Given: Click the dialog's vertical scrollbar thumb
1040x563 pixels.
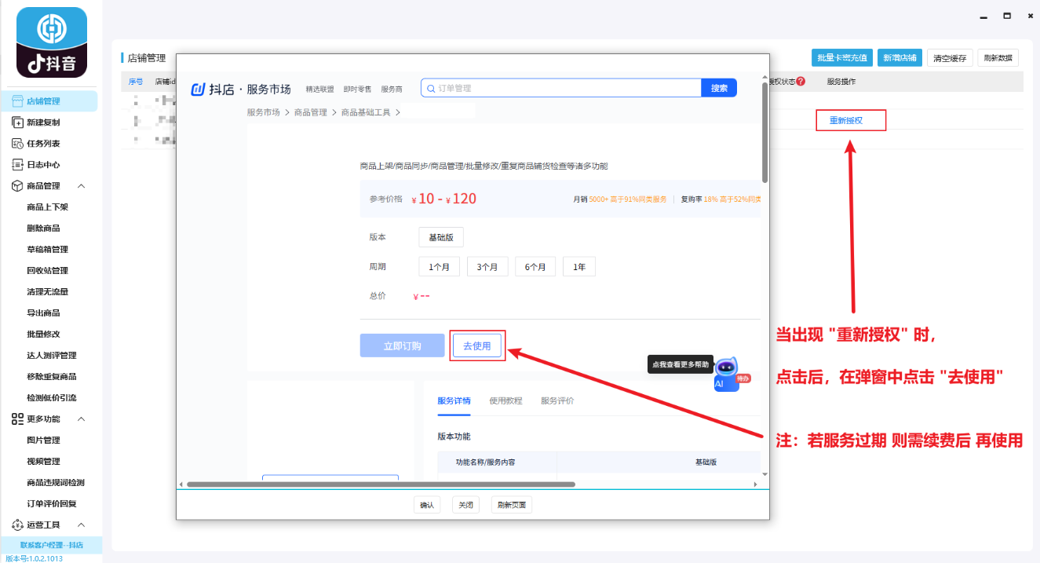Looking at the screenshot, I should pyautogui.click(x=765, y=132).
